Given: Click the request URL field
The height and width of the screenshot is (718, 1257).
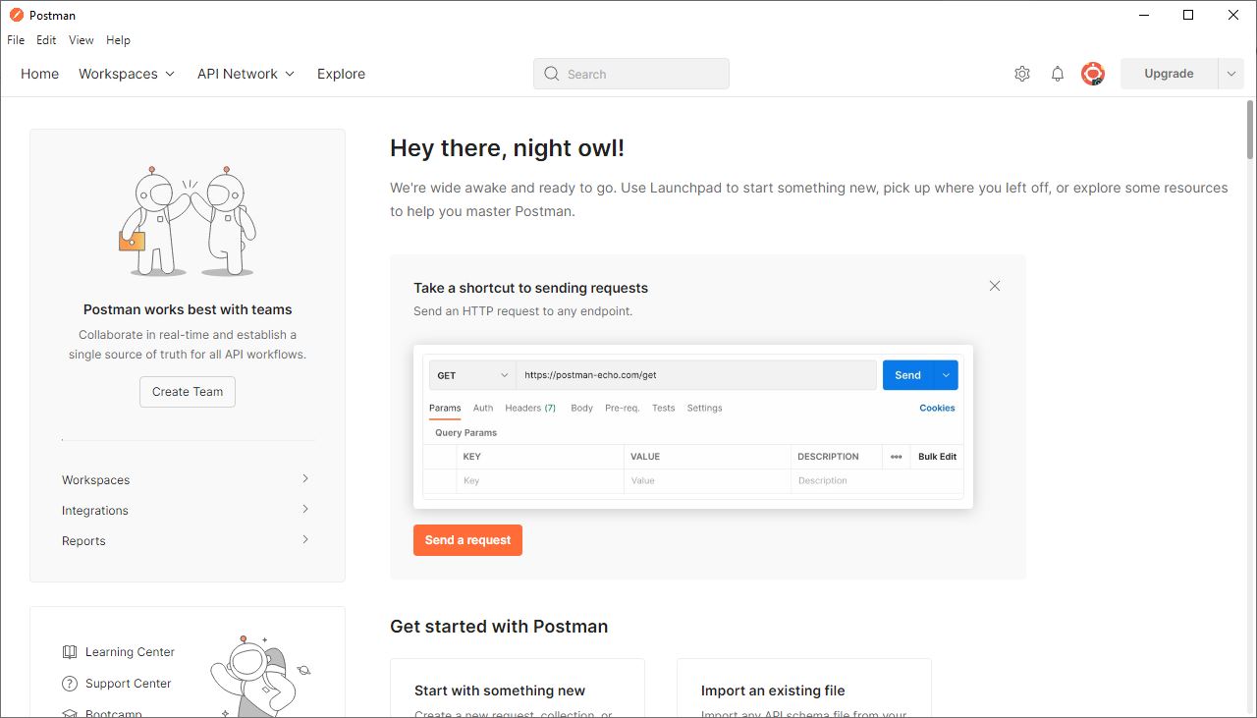Looking at the screenshot, I should pos(697,375).
